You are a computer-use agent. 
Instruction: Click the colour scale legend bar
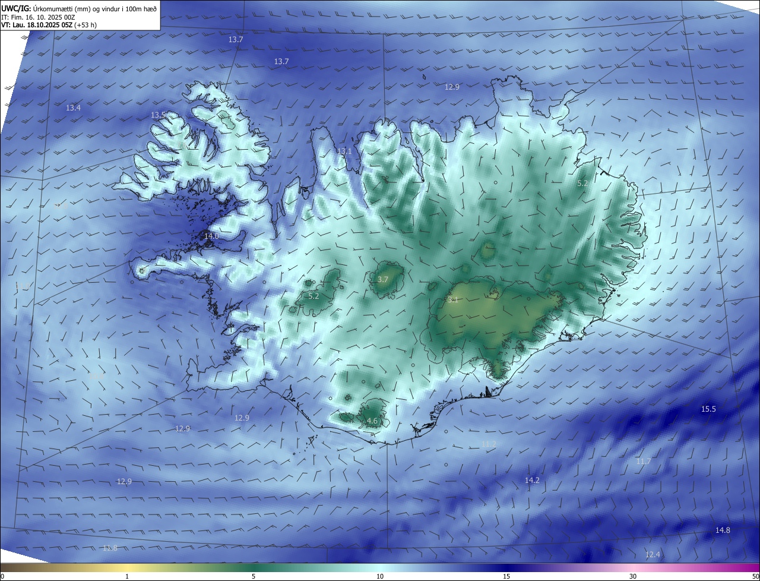pos(380,568)
